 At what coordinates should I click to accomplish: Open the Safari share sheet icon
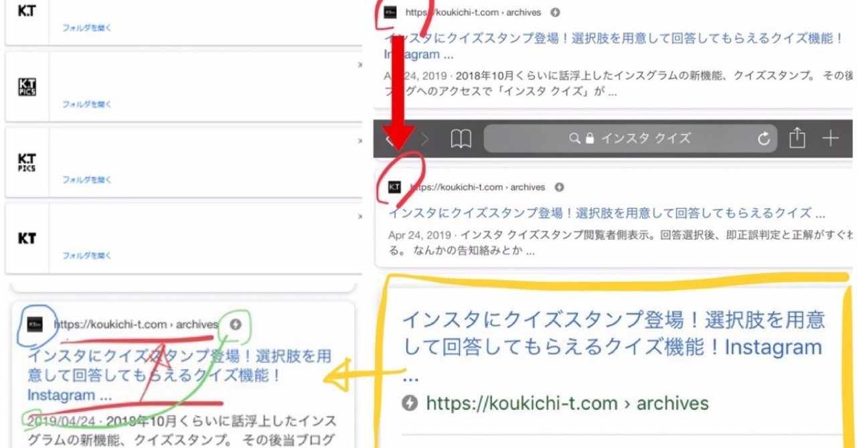(x=797, y=138)
